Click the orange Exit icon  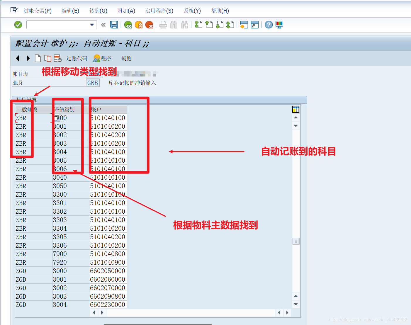[139, 25]
